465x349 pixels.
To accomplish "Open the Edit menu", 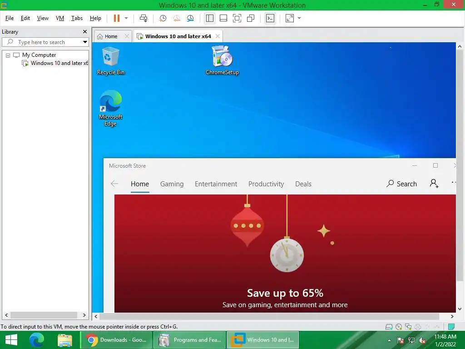I will pos(25,18).
